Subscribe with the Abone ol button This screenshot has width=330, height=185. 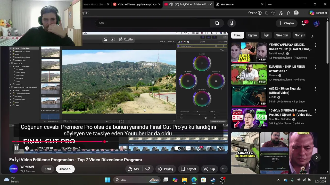point(65,169)
